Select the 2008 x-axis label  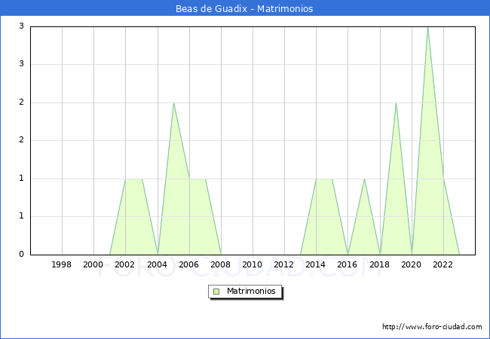click(x=221, y=264)
